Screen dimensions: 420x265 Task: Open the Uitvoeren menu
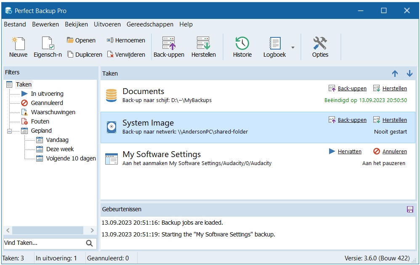pyautogui.click(x=107, y=24)
